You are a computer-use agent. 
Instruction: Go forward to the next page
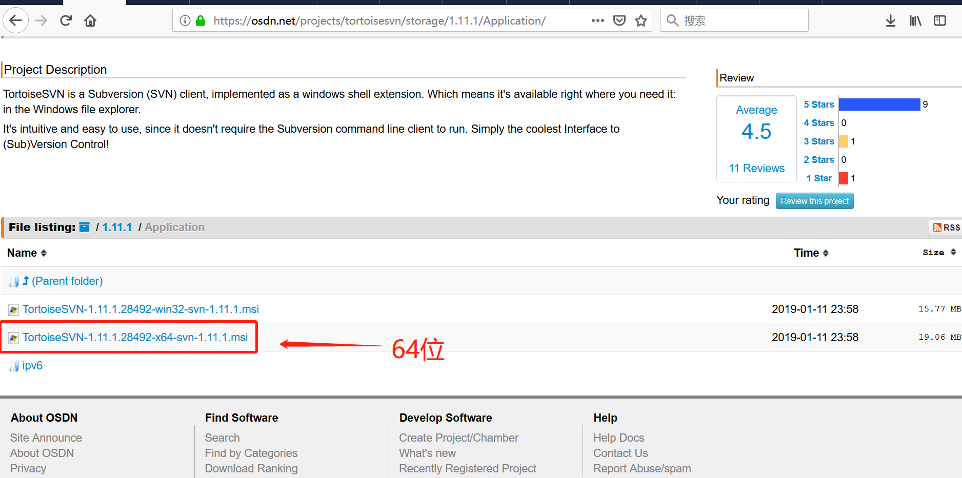point(41,20)
